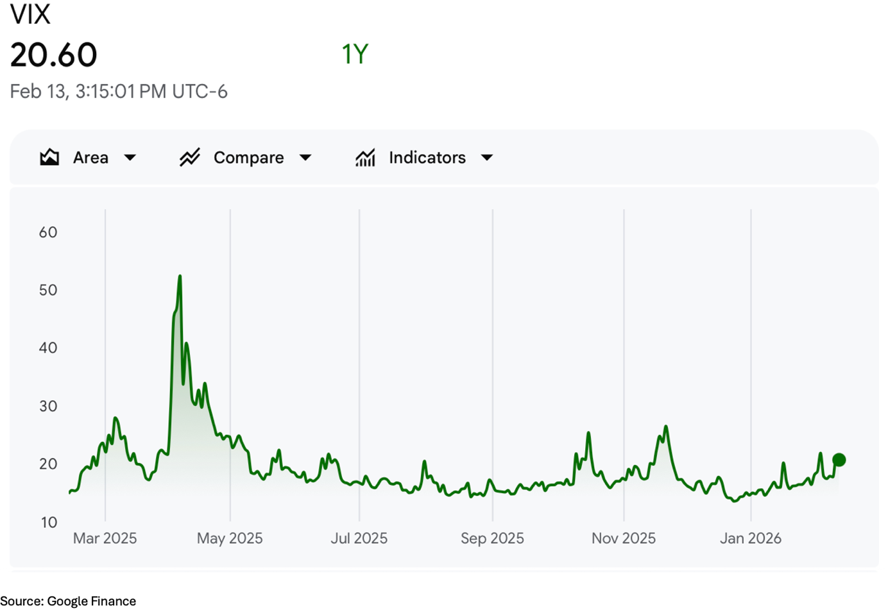The width and height of the screenshot is (888, 615).
Task: Click the "Compare" text label
Action: [248, 158]
